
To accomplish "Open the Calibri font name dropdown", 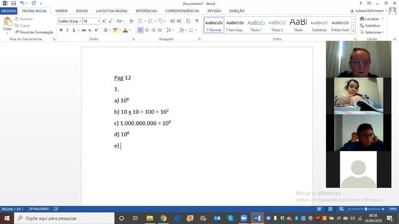I will pyautogui.click(x=80, y=21).
